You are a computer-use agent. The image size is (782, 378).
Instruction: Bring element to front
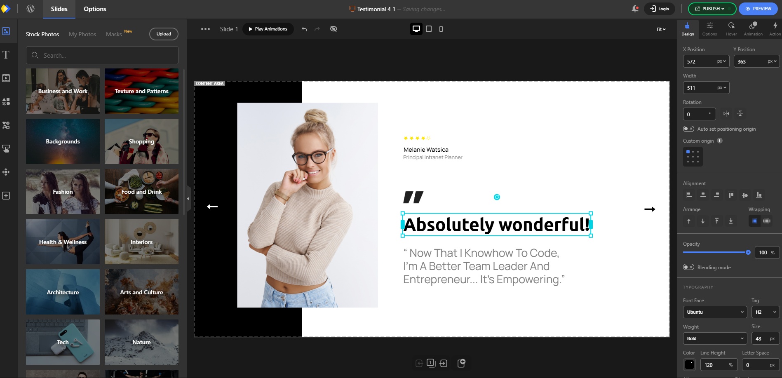point(717,221)
